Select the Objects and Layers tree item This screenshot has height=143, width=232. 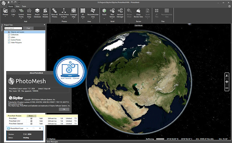pos(25,32)
